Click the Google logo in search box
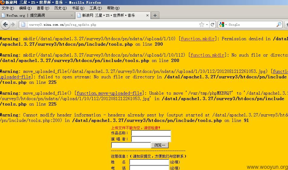 pos(222,25)
